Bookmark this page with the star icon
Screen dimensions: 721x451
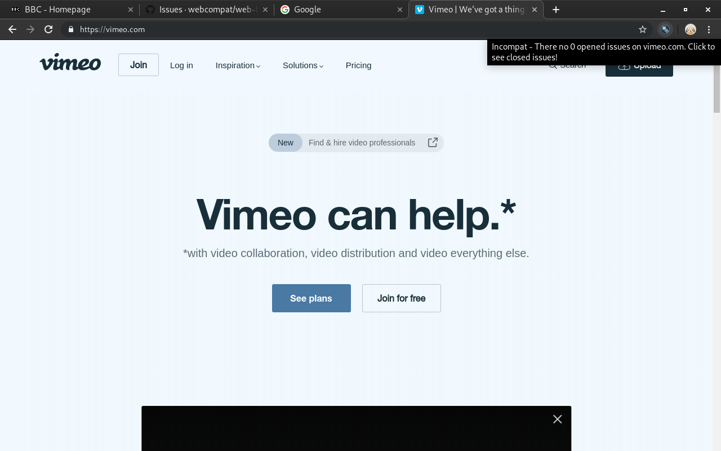[643, 29]
